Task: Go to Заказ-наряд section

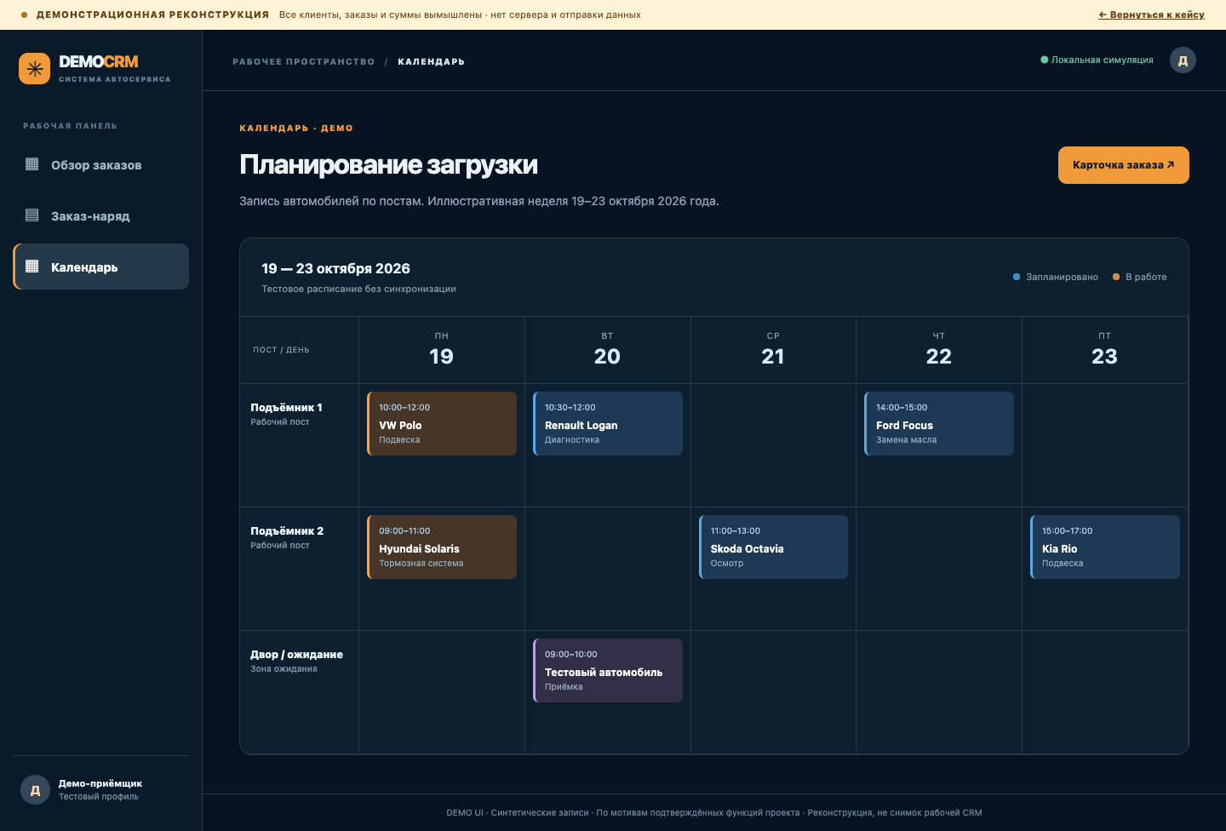Action: pos(101,215)
